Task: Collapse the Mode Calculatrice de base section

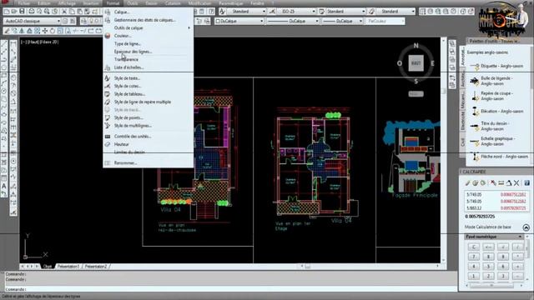Action: coord(526,227)
